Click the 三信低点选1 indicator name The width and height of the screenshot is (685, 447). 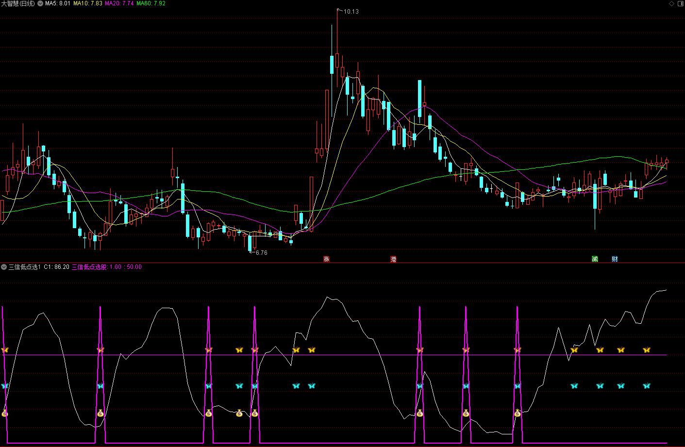tap(25, 267)
